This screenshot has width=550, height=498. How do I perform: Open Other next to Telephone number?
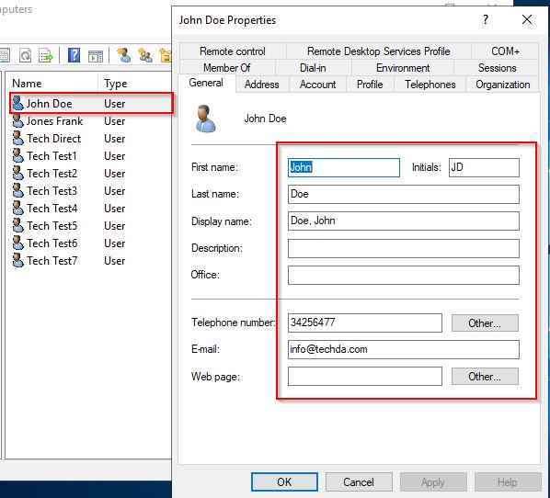click(x=485, y=323)
